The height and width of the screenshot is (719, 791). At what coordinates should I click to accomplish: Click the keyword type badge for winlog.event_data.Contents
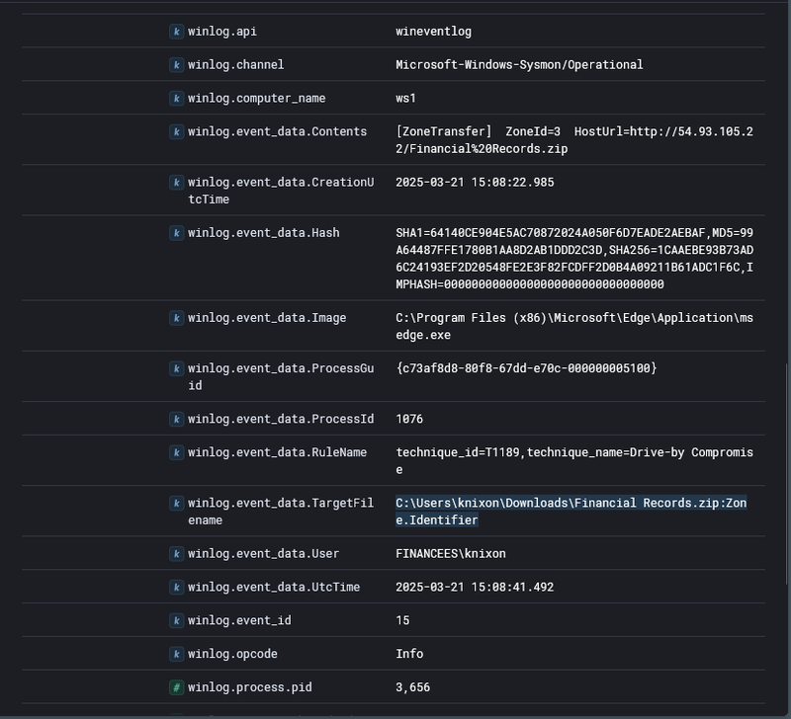[176, 131]
